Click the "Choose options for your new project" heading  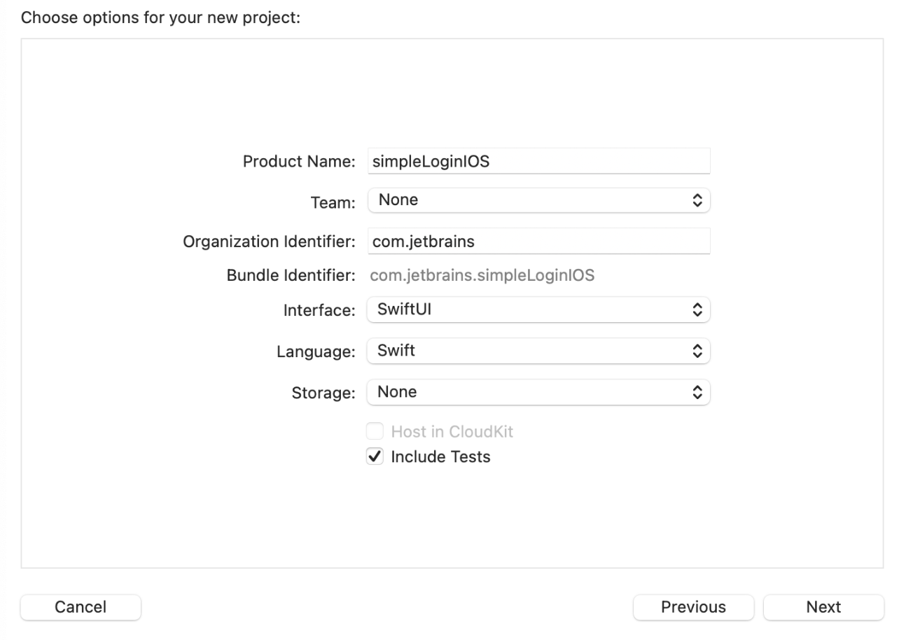coord(160,18)
